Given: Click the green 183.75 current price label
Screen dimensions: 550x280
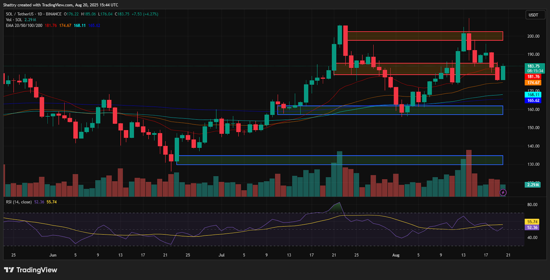Looking at the screenshot, I should click(x=533, y=66).
